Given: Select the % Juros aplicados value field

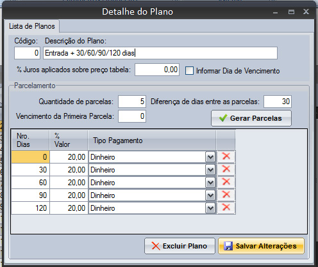Looking at the screenshot, I should pyautogui.click(x=157, y=70).
